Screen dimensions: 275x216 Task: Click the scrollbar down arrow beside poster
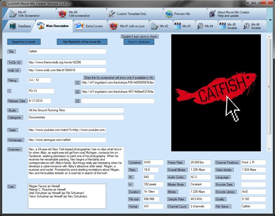pos(269,149)
